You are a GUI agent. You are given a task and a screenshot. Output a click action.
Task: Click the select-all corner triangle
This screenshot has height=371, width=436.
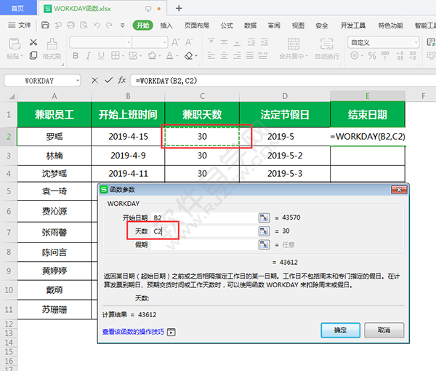(12, 97)
